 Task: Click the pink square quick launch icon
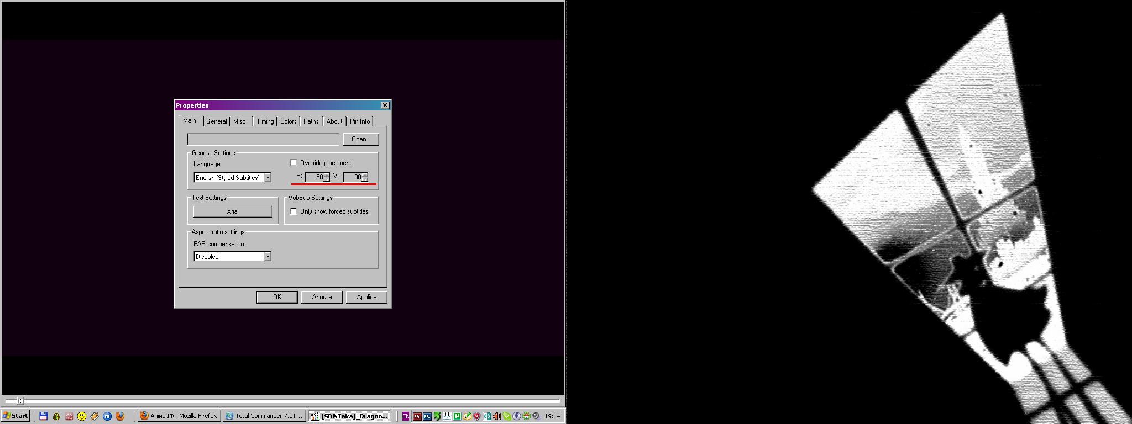click(69, 416)
